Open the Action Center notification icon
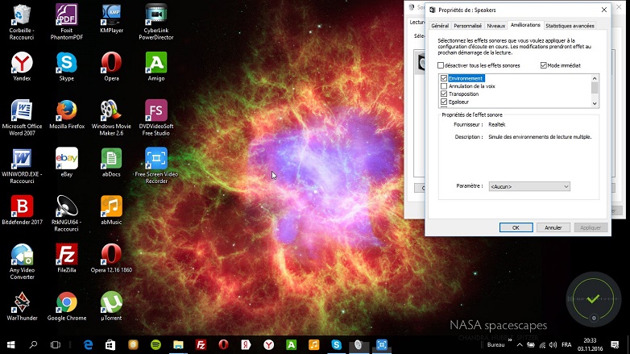The width and height of the screenshot is (630, 354). (615, 345)
